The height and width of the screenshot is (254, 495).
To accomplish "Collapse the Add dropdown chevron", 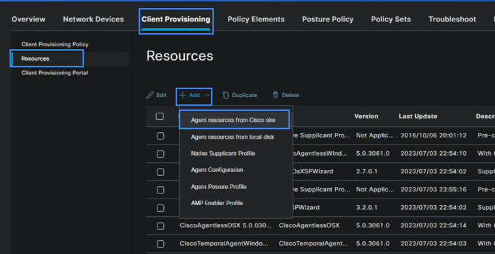I will pyautogui.click(x=207, y=95).
